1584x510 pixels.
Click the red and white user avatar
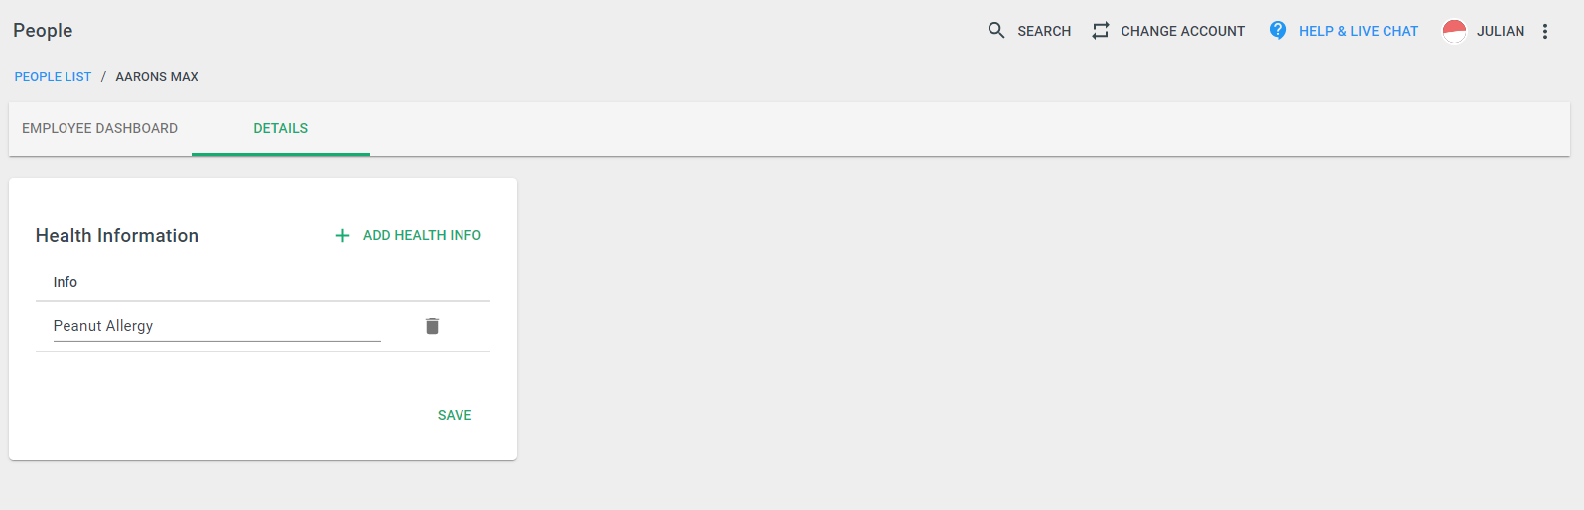point(1454,31)
